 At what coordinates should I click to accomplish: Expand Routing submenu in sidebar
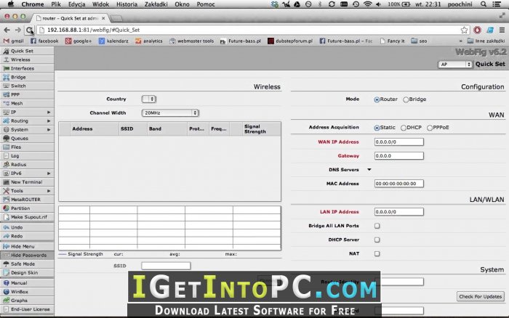[49, 121]
